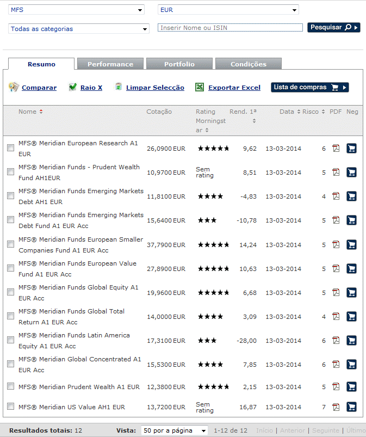Tick Global Total Return A1 EUR Acc checkbox

tap(10, 316)
